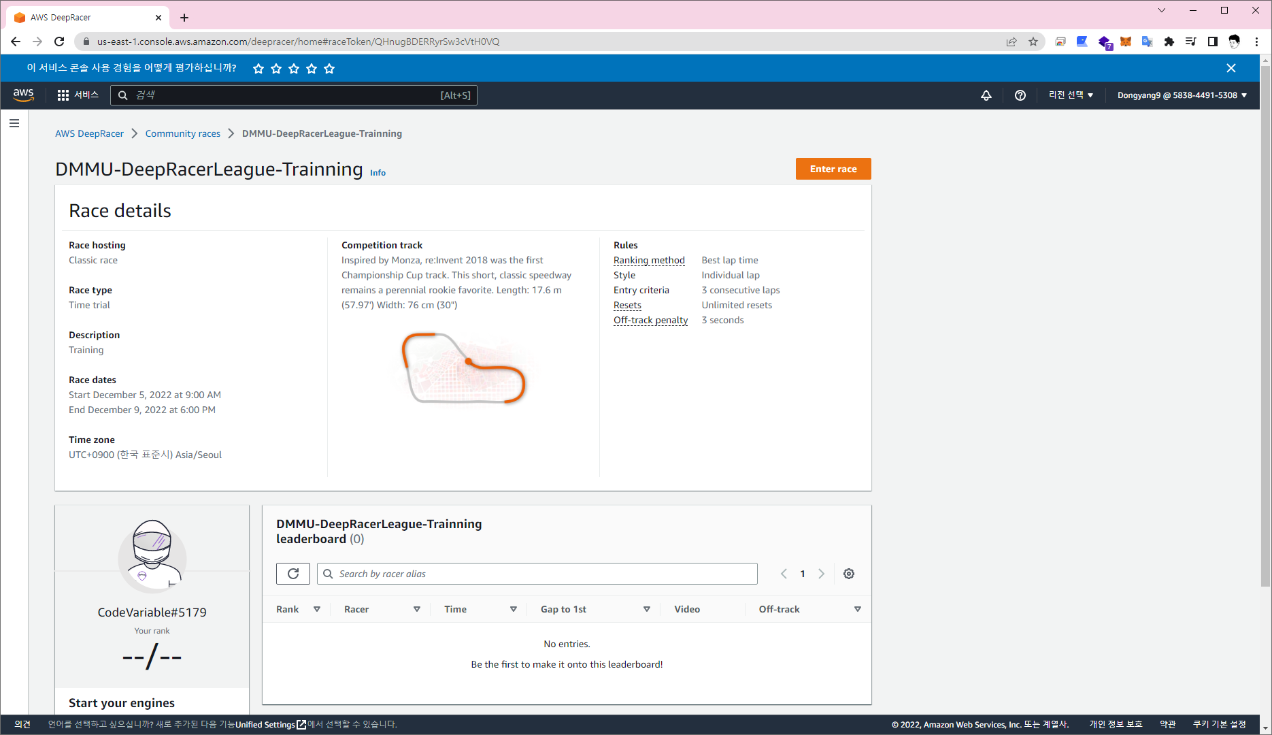
Task: Click the competition track map image
Action: point(464,367)
